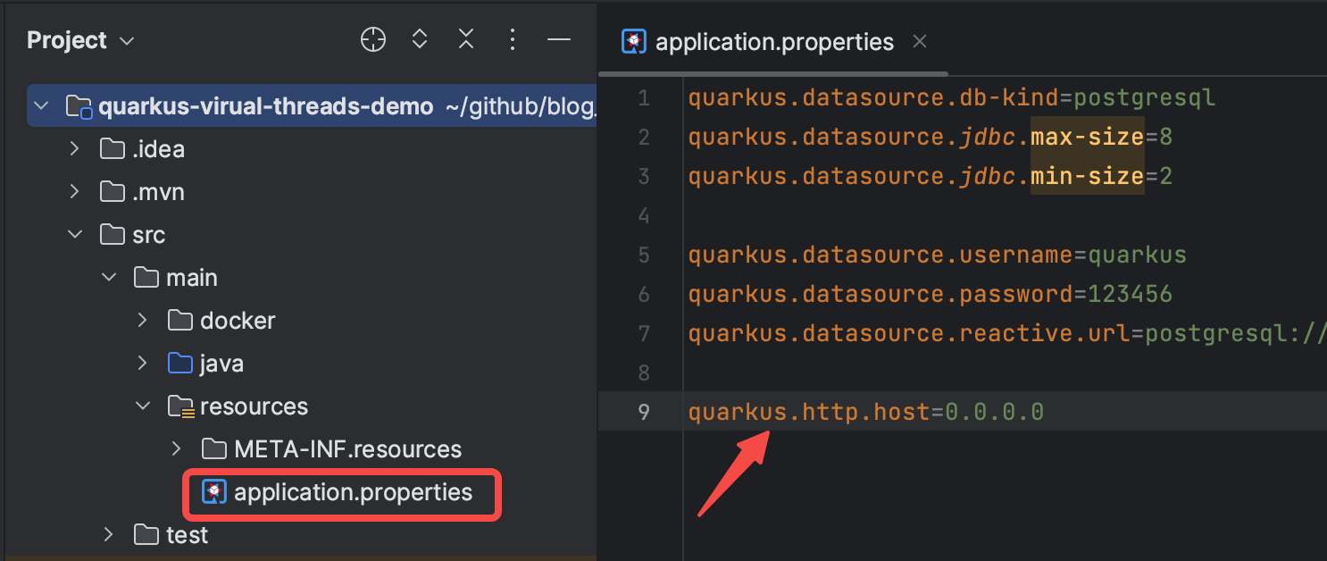Expand the .mvn folder chevron

(74, 191)
